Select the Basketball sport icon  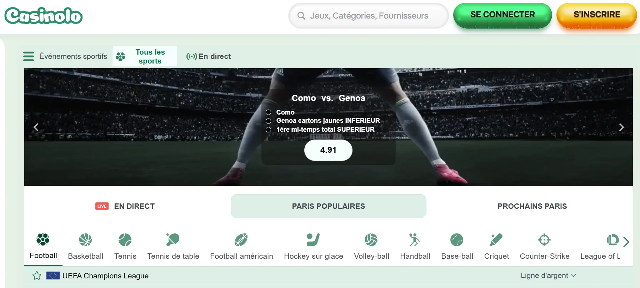coord(85,240)
